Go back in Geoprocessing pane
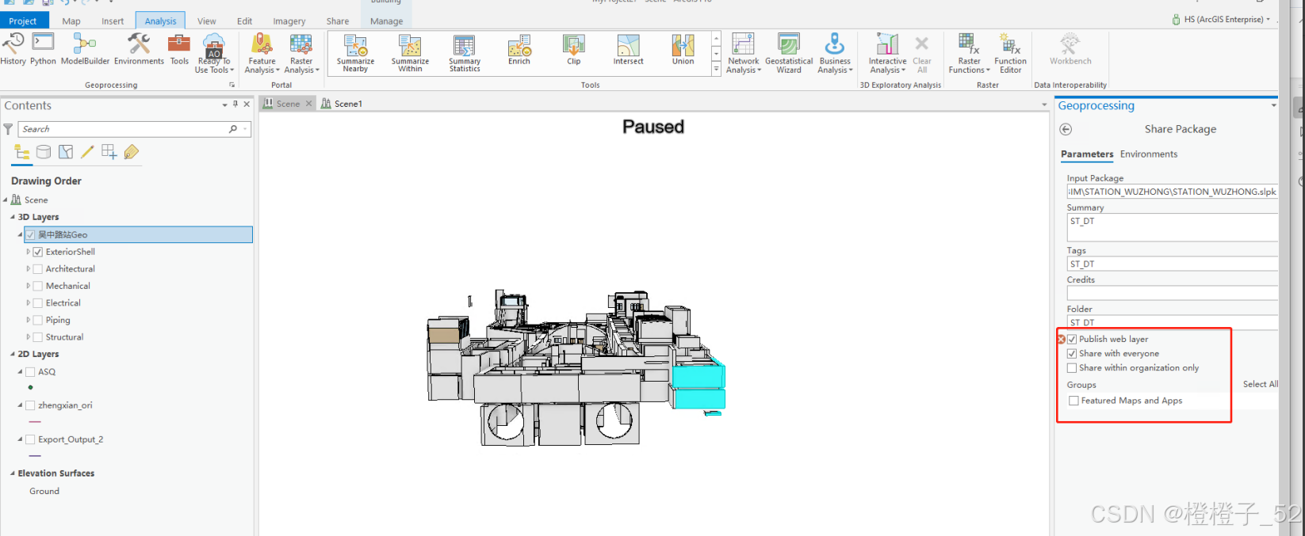Screen dimensions: 1305x536 [1066, 129]
